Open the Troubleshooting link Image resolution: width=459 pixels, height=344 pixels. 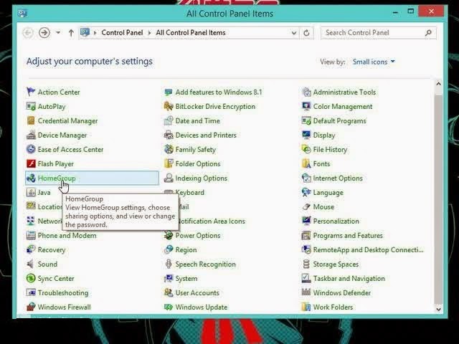click(63, 293)
